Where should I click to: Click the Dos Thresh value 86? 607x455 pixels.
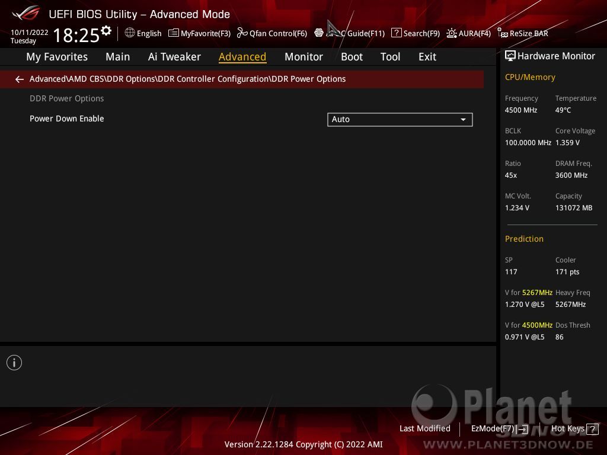[560, 337]
